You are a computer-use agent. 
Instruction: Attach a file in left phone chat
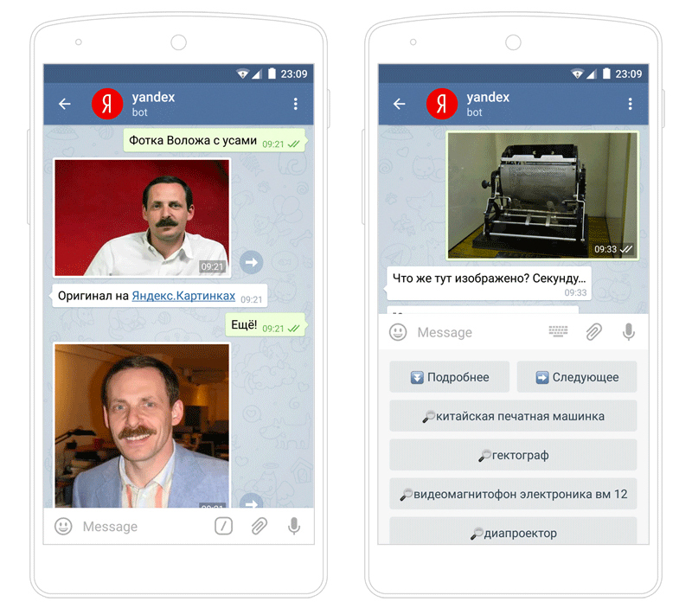click(259, 526)
